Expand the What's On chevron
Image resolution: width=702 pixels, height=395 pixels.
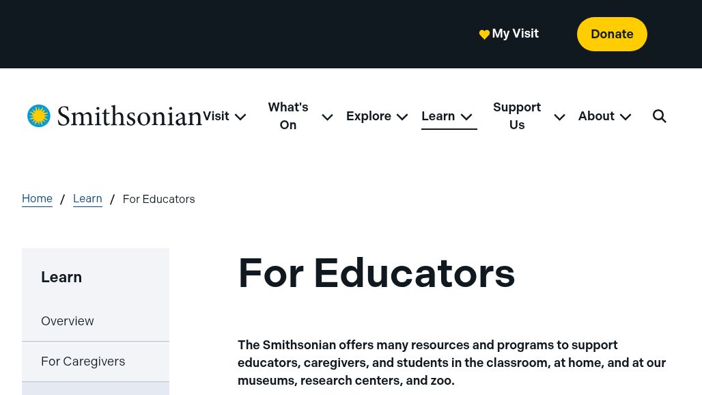coord(327,117)
